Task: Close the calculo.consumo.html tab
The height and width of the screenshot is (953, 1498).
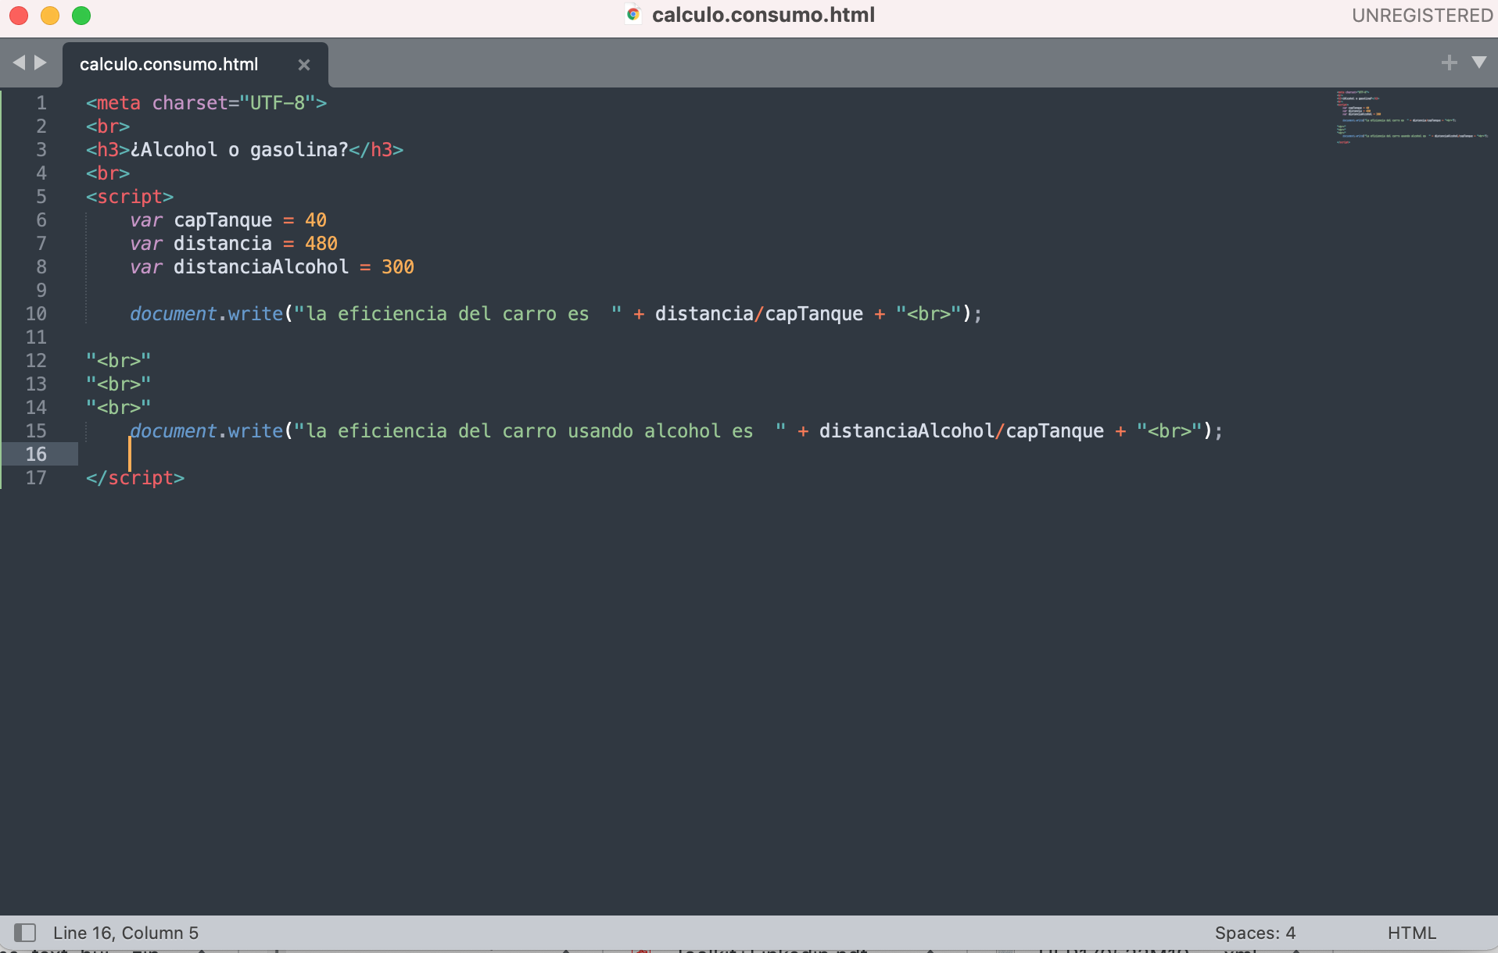Action: tap(304, 65)
